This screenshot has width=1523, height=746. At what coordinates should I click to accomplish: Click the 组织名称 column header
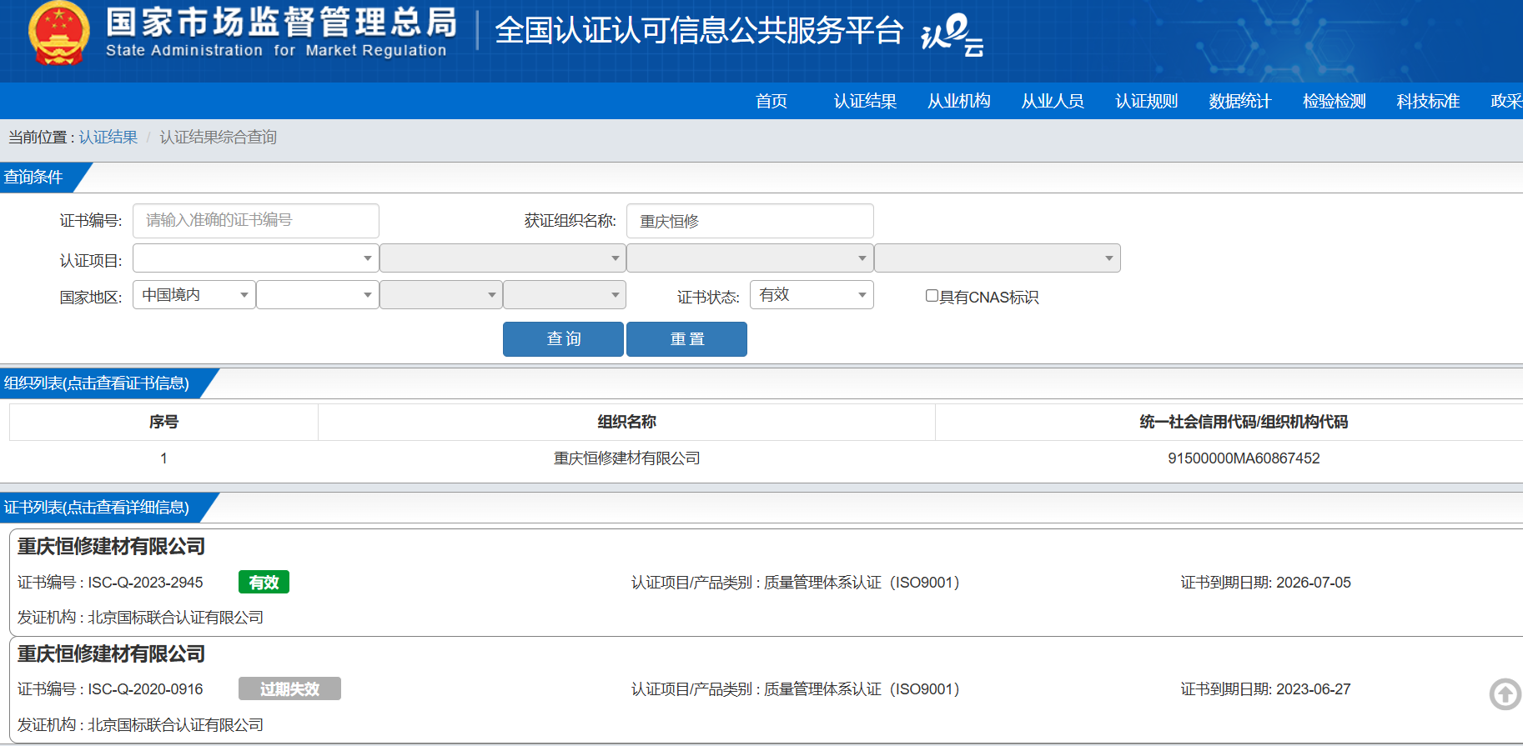pos(627,422)
